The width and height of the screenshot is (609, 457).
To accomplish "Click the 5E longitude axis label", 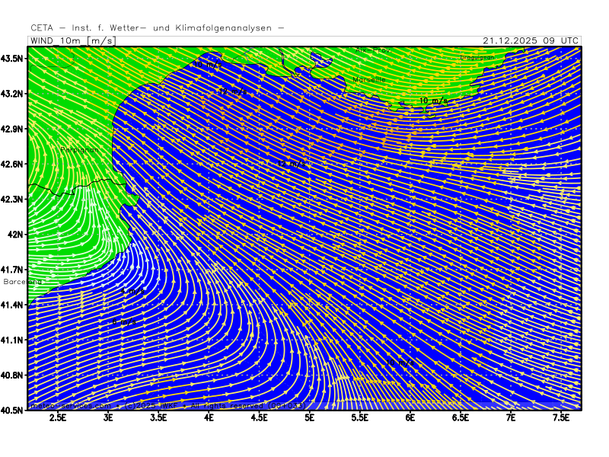I will coord(309,417).
